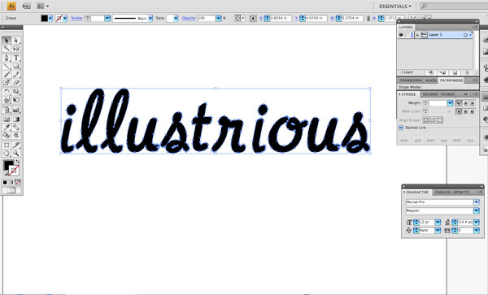The height and width of the screenshot is (295, 488).
Task: Select the Direct Selection (white arrow) tool
Action: point(16,41)
